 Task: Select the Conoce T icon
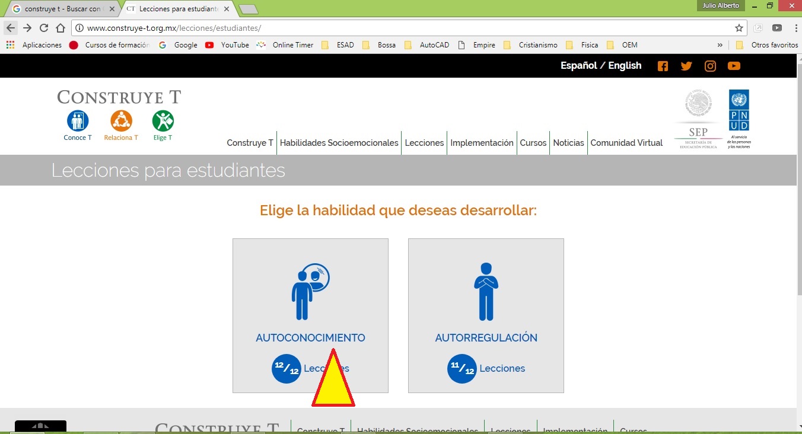tap(77, 121)
